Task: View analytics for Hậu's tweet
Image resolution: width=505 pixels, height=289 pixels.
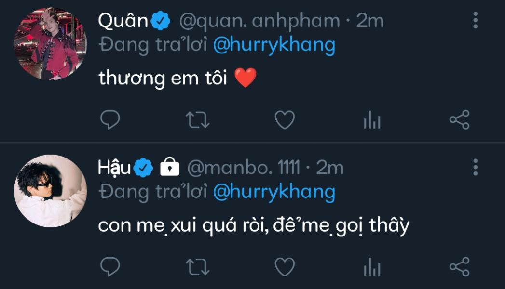Action: (372, 266)
